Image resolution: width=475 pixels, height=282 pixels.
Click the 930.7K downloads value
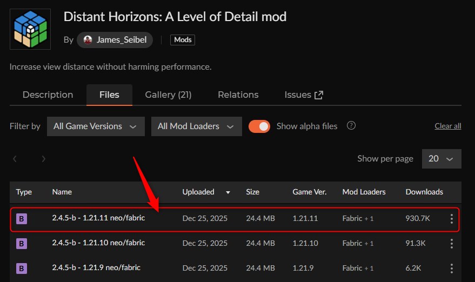click(x=418, y=219)
